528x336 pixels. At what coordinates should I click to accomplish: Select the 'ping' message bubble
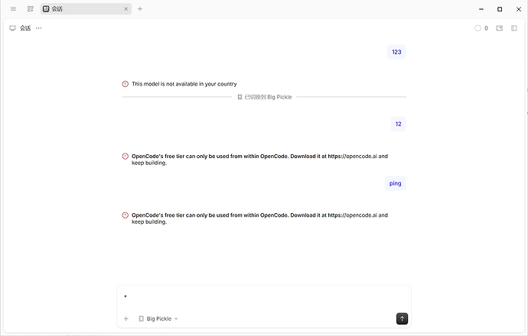point(396,183)
